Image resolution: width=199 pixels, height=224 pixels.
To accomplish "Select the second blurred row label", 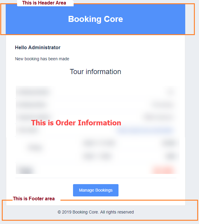I will click(32, 105).
